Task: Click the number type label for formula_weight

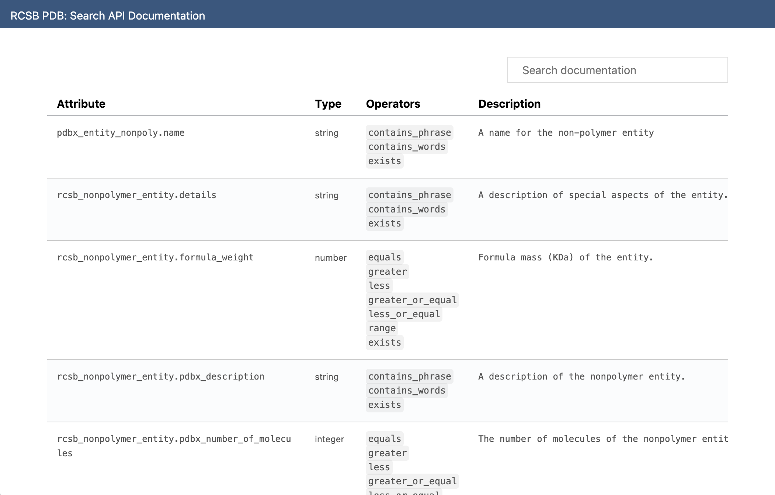Action: click(x=330, y=258)
